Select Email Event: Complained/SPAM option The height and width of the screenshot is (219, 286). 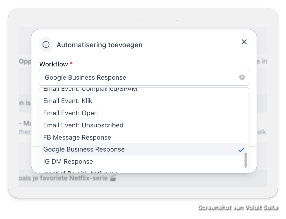144,90
